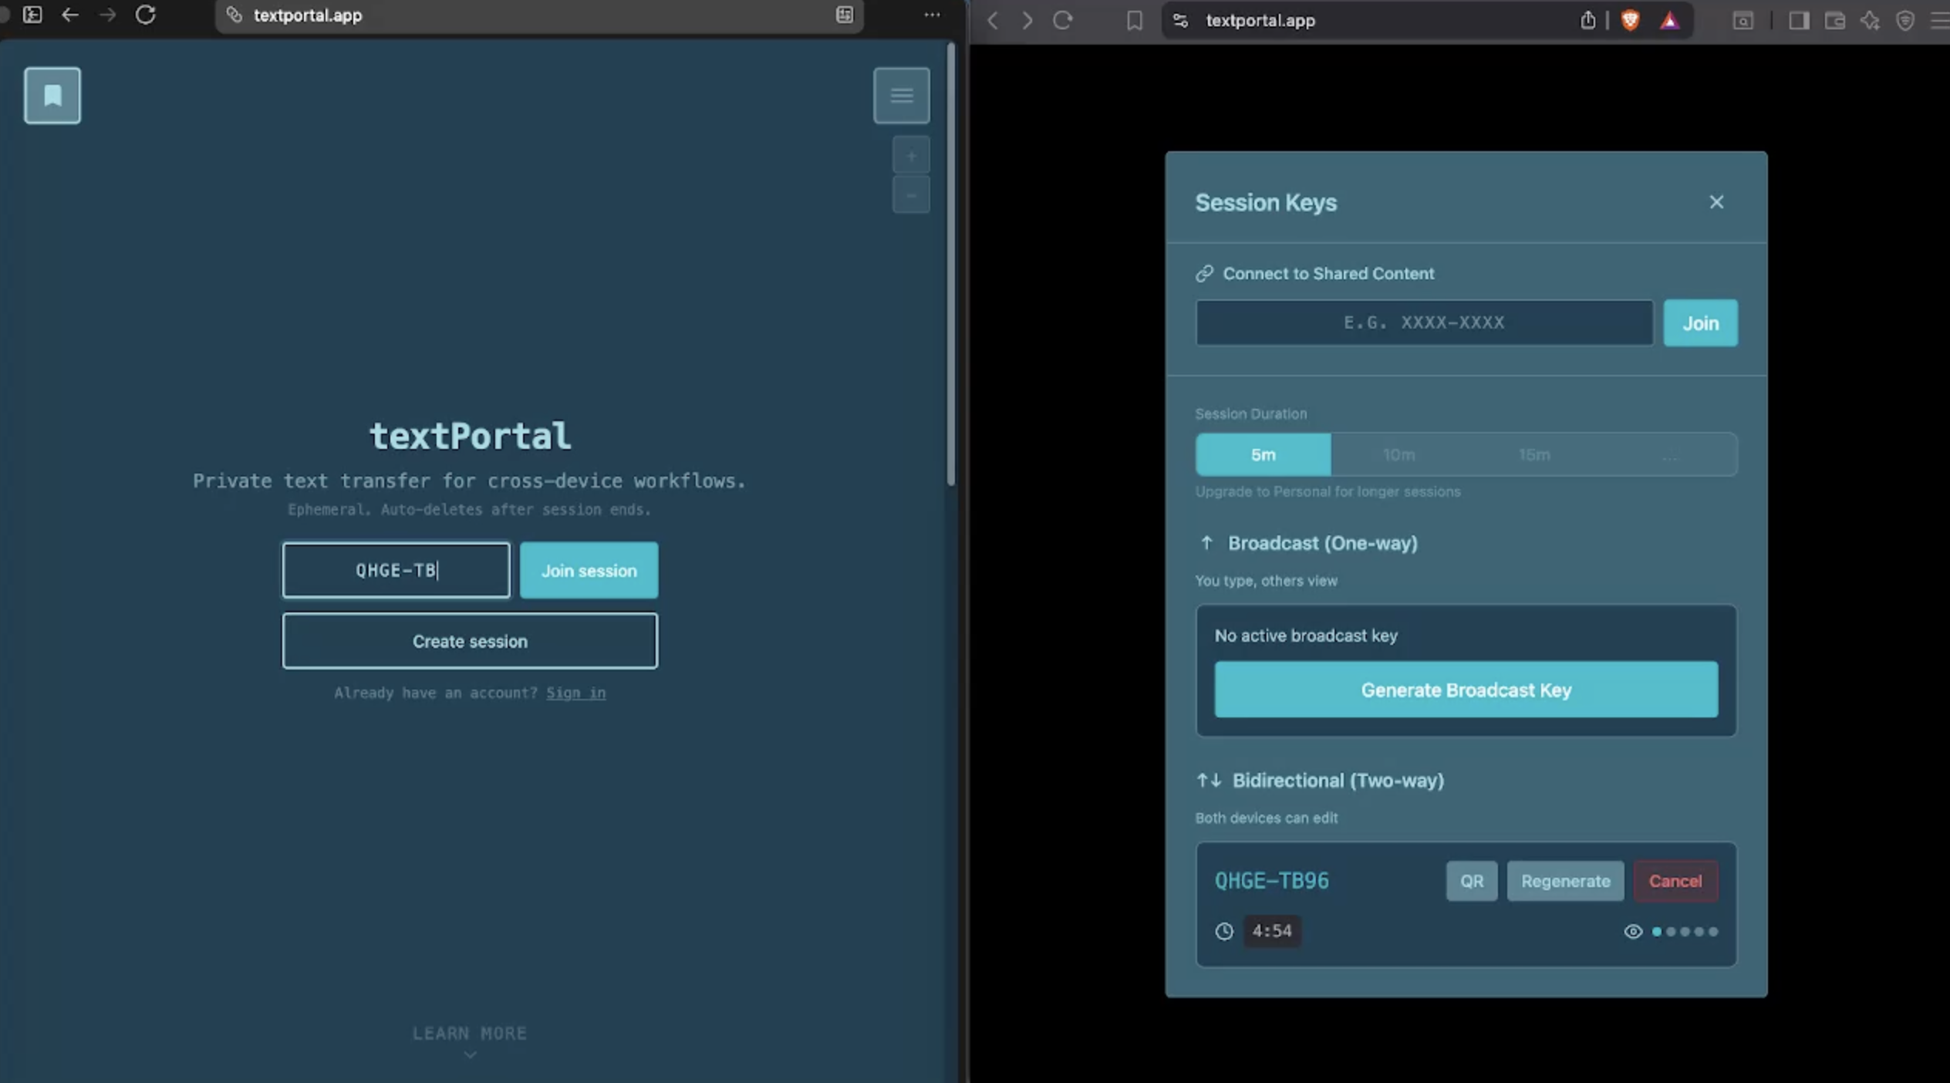This screenshot has width=1950, height=1083.
Task: Click the Connect to Shared Content link icon
Action: (1204, 274)
